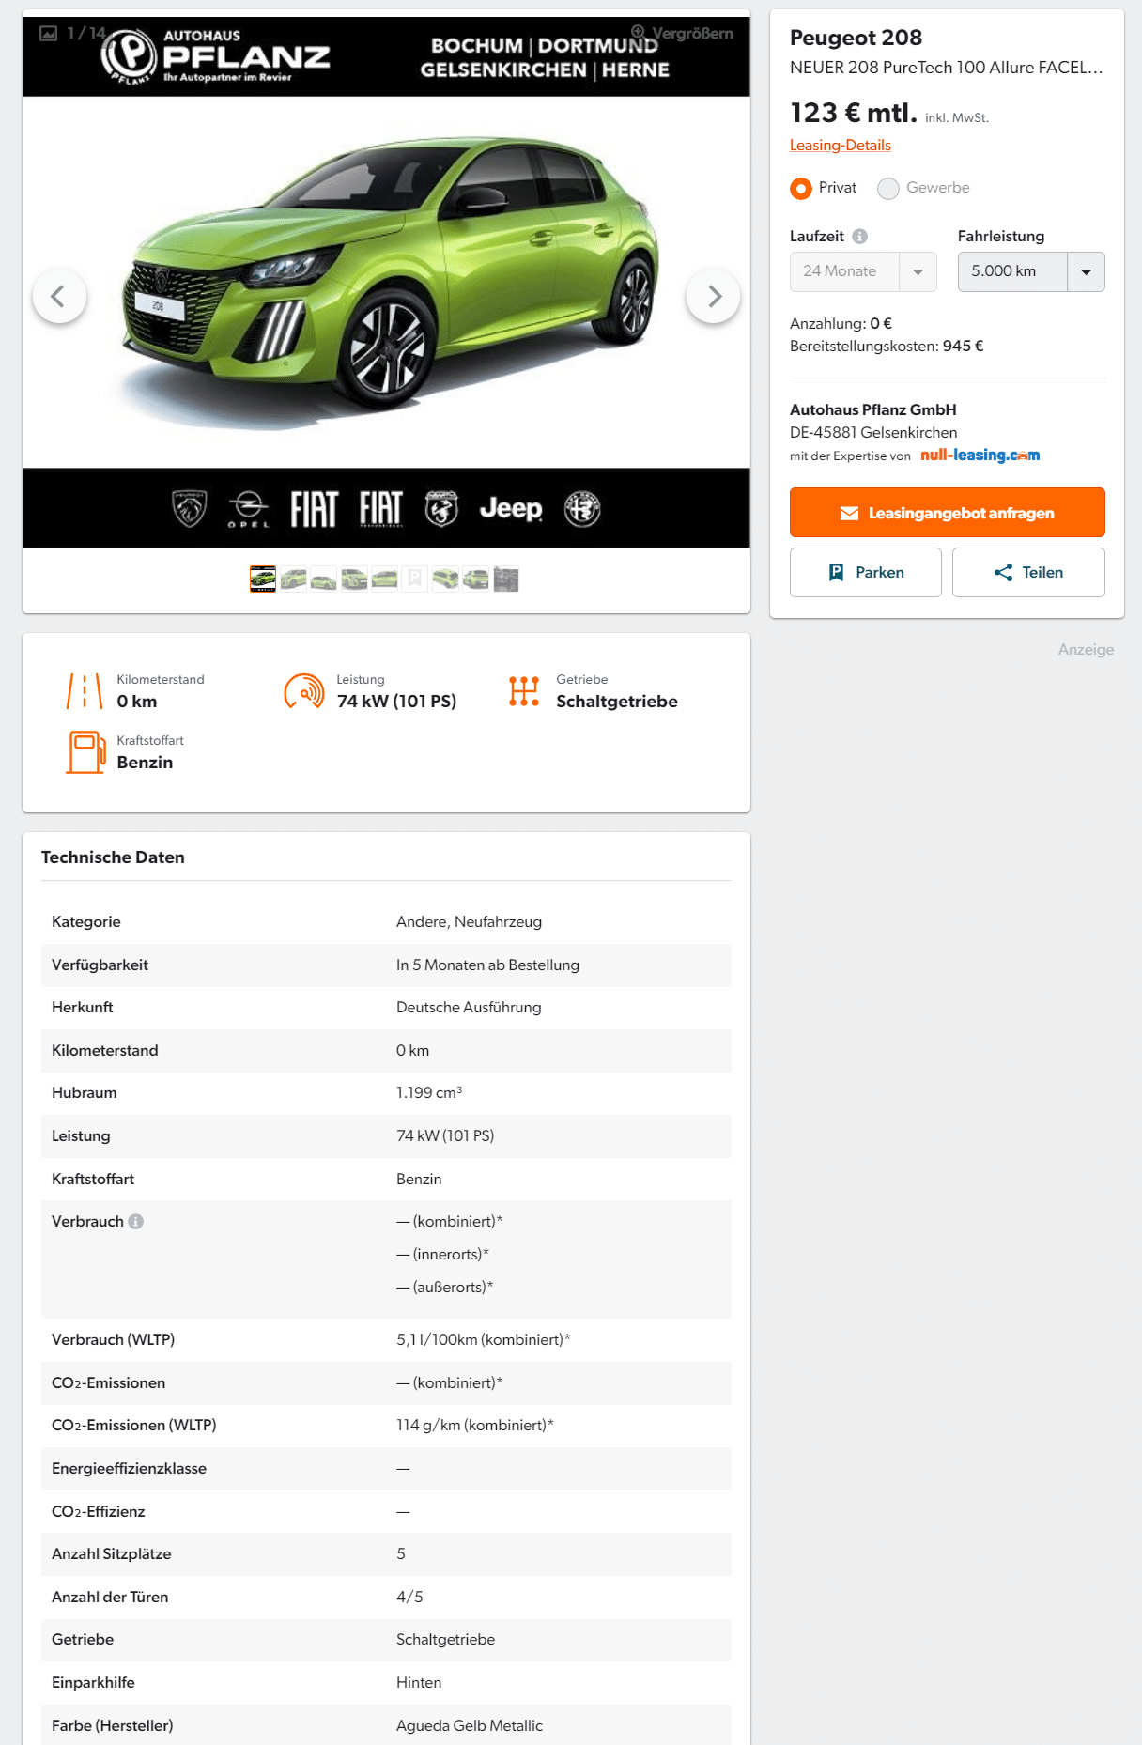Open the Laufzeit 24 Monate dropdown
Image resolution: width=1142 pixels, height=1745 pixels.
(863, 271)
